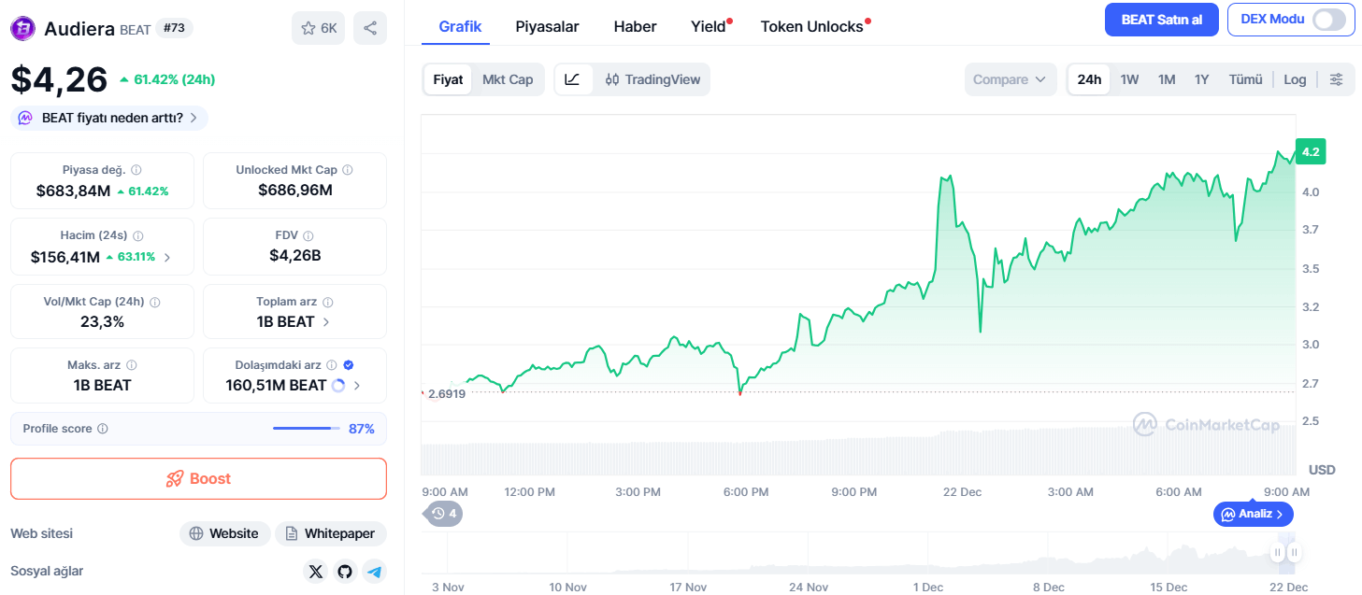Open GitHub social link
This screenshot has height=595, width=1362.
(345, 571)
